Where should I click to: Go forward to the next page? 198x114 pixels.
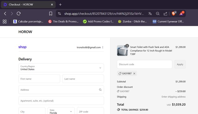point(12,14)
